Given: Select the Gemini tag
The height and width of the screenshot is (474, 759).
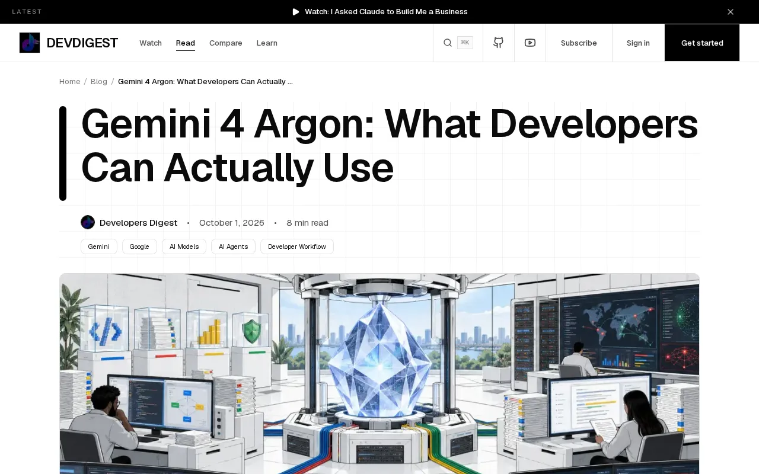Looking at the screenshot, I should [x=99, y=246].
